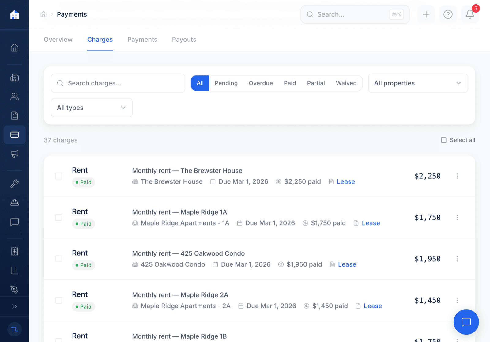Screen dimensions: 490x342
Task: Open the Leases document icon in sidebar
Action: [x=14, y=116]
